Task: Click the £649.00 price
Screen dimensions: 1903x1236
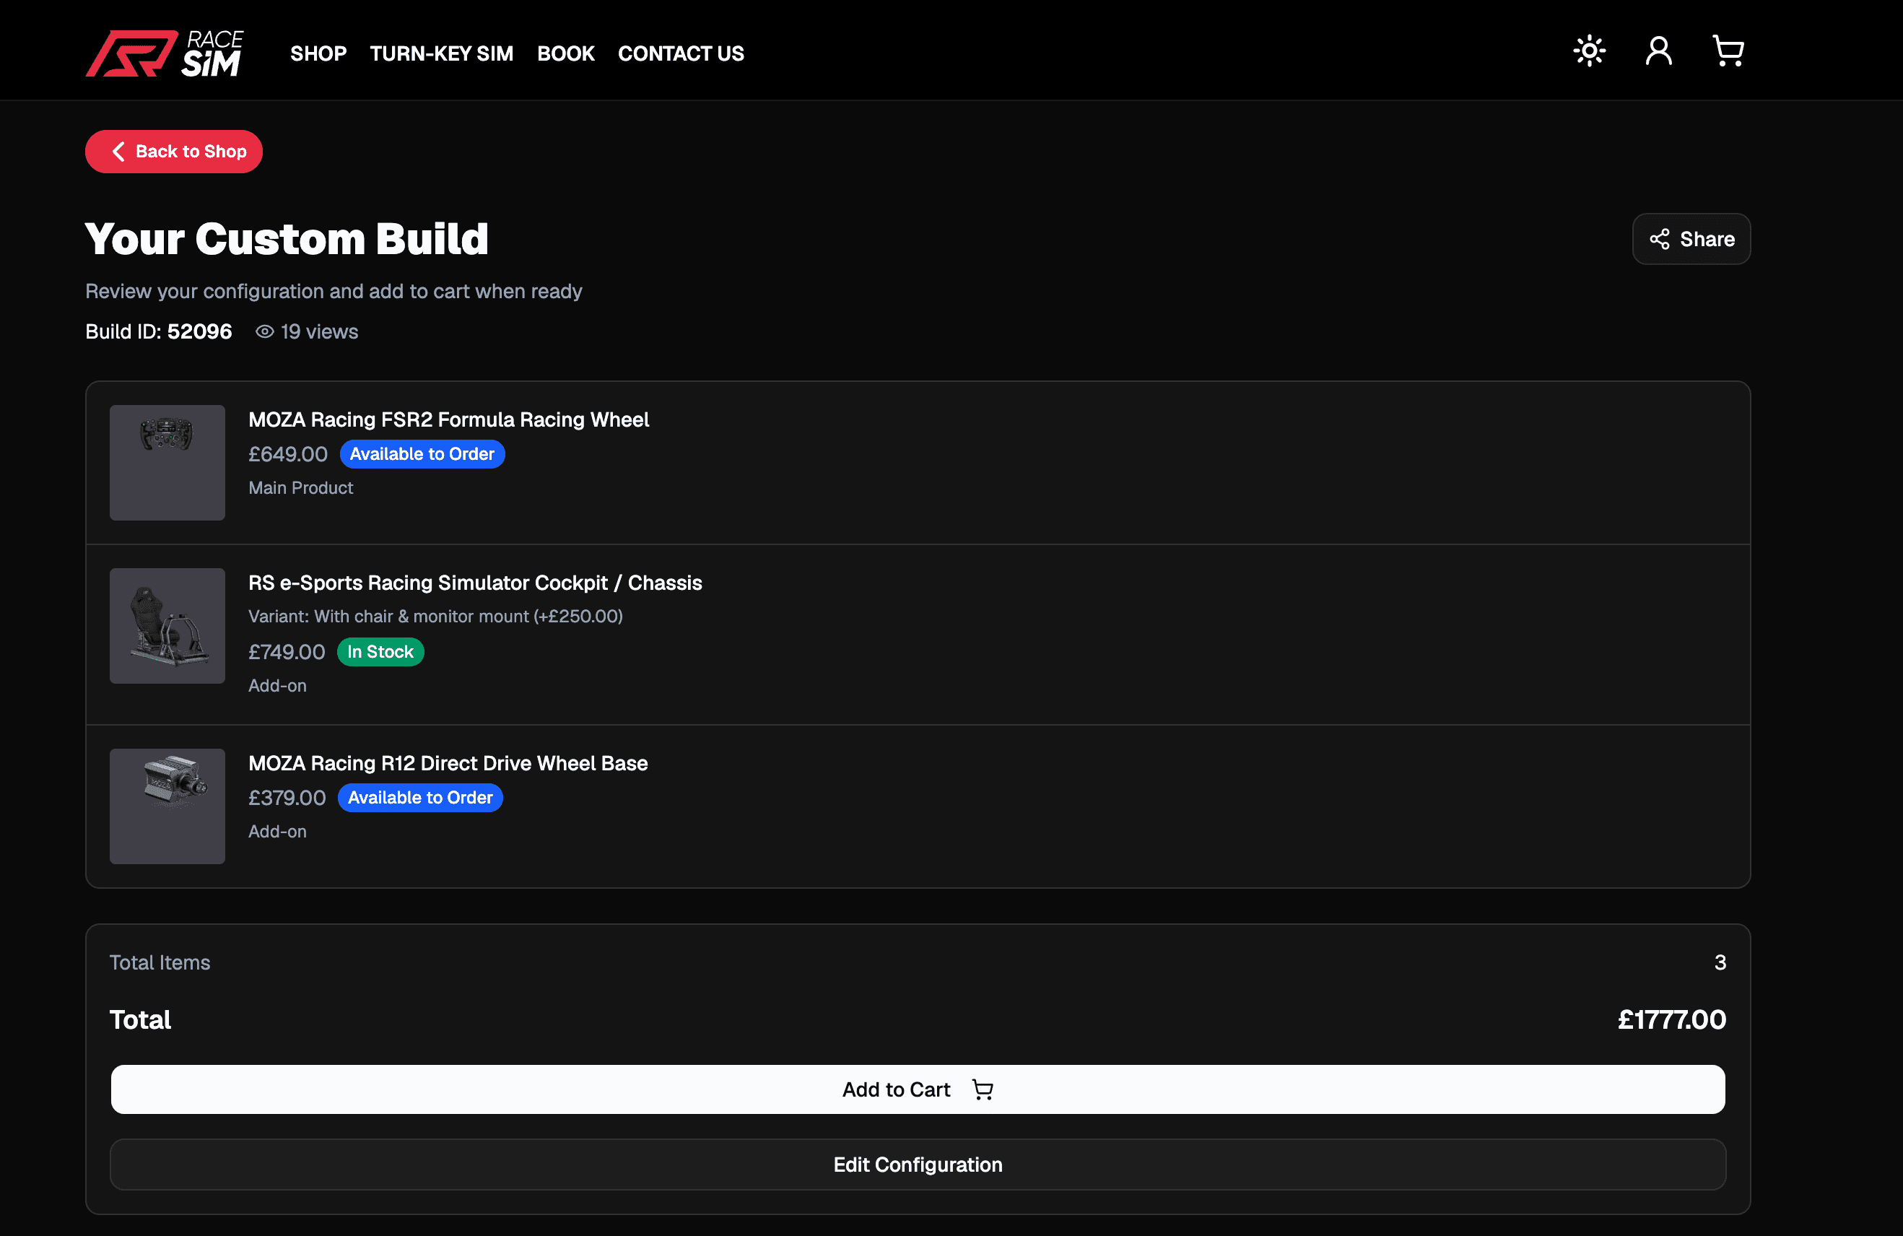Action: click(288, 454)
